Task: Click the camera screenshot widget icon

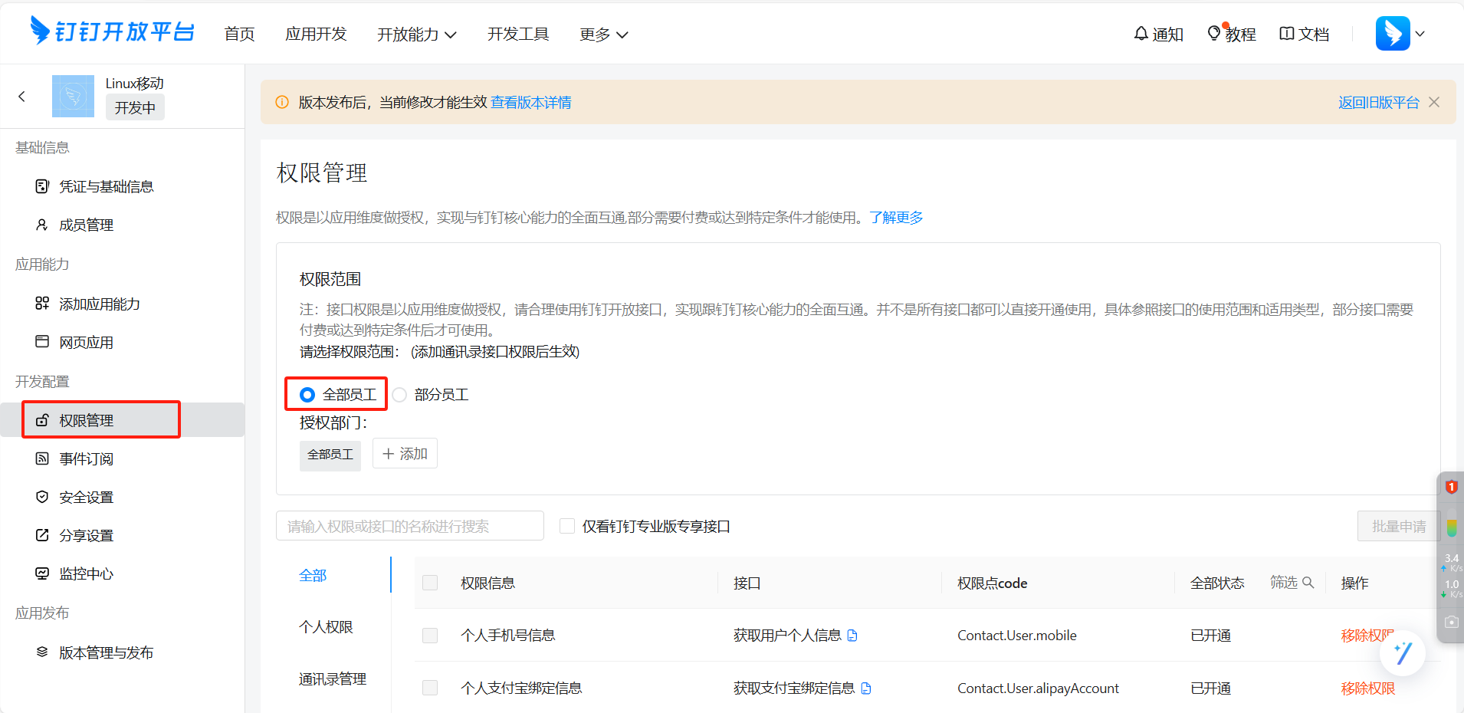Action: pos(1451,623)
